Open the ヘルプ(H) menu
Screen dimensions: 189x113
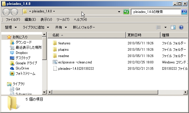[x=80, y=19]
